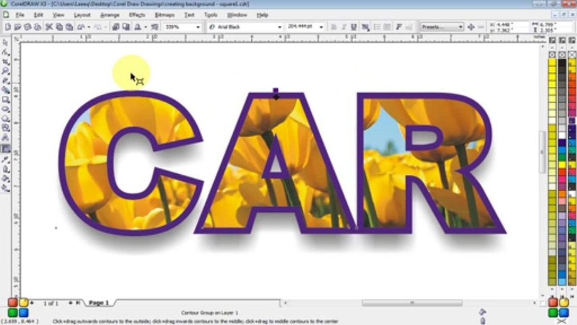
Task: Select the Zoom magnifier tool
Action: 5,71
